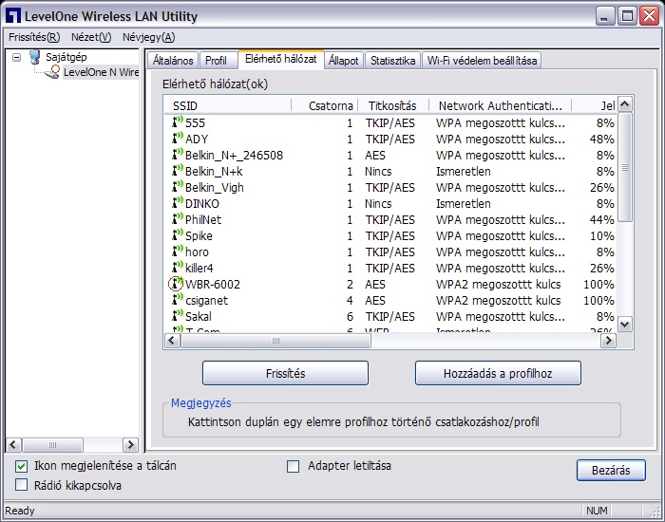Click the LevelOne app icon in title bar

(13, 16)
